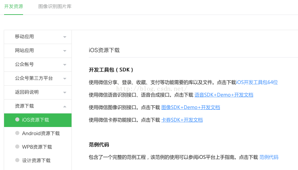Select the 资源下载 sidebar section
Viewport: 298px width, 170px height.
[x=38, y=106]
